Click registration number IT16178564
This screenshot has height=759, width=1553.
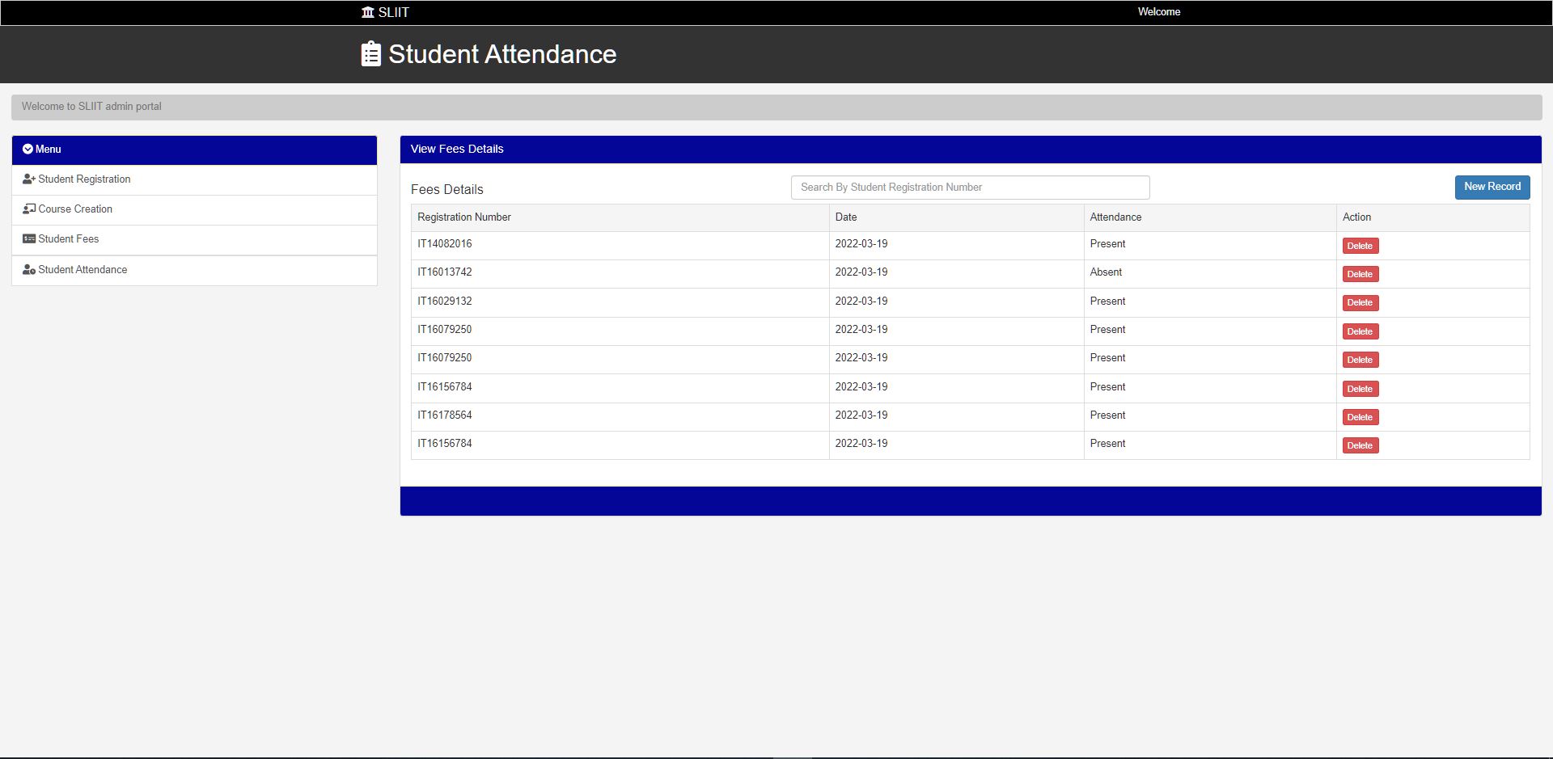tap(444, 415)
